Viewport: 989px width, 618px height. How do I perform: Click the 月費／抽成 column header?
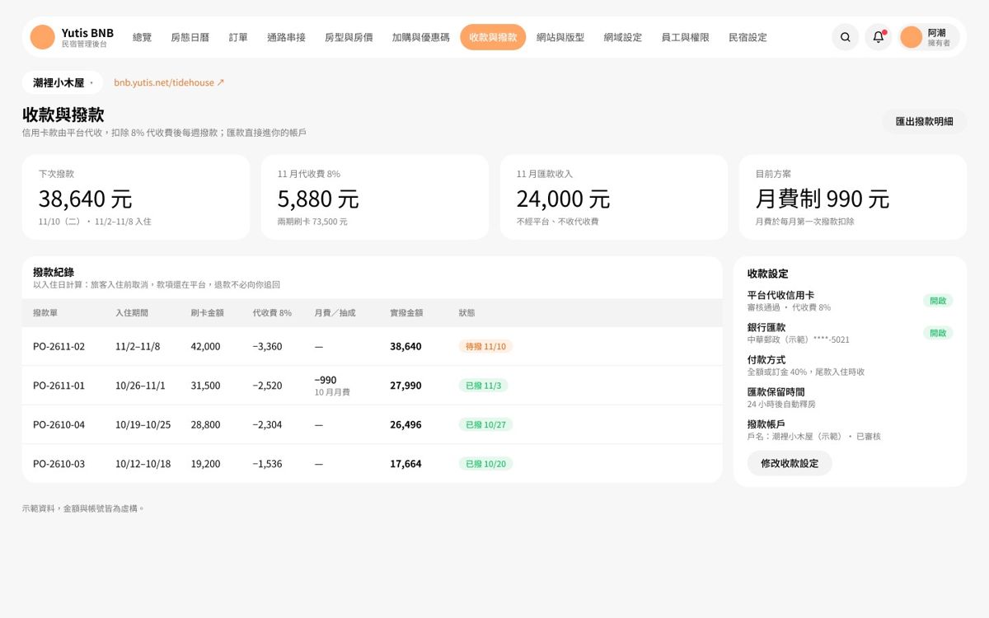[335, 313]
